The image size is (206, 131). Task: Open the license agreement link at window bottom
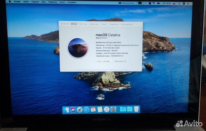coord(118,70)
